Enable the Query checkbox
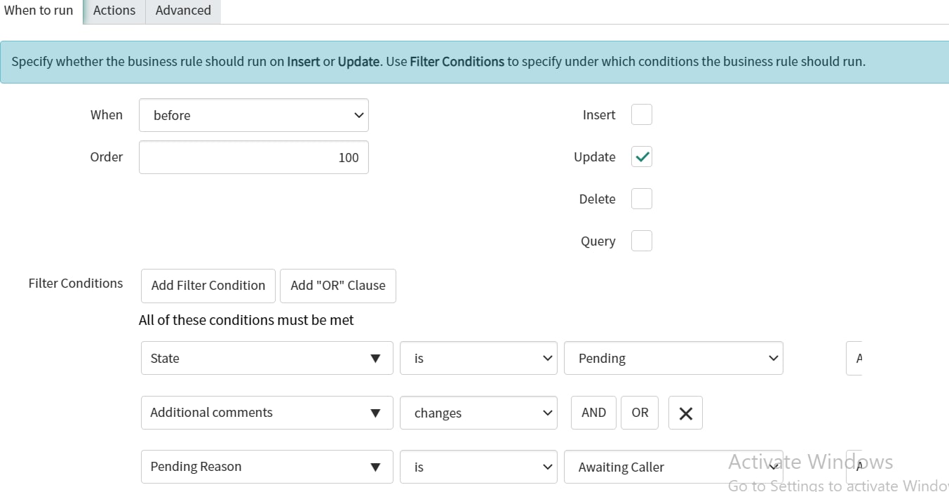 click(x=641, y=241)
